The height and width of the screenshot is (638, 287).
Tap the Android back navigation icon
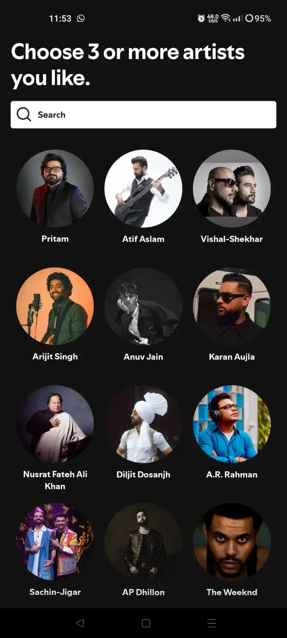tap(80, 623)
